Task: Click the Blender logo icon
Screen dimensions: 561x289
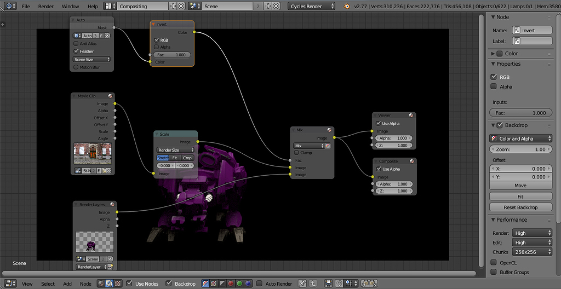Action: [346, 6]
